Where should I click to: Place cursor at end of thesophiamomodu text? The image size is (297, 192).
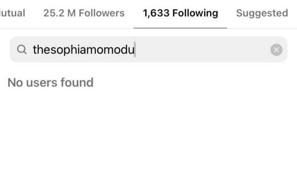[135, 50]
